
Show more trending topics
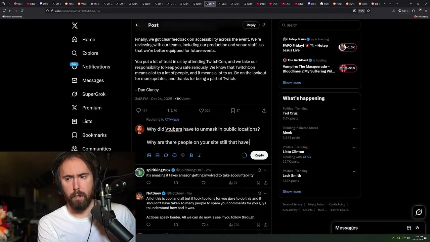click(292, 192)
